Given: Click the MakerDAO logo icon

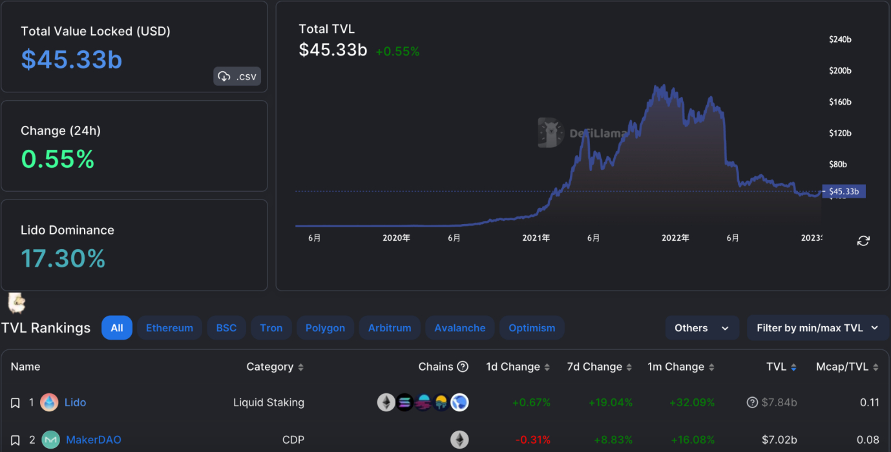Looking at the screenshot, I should tap(51, 440).
